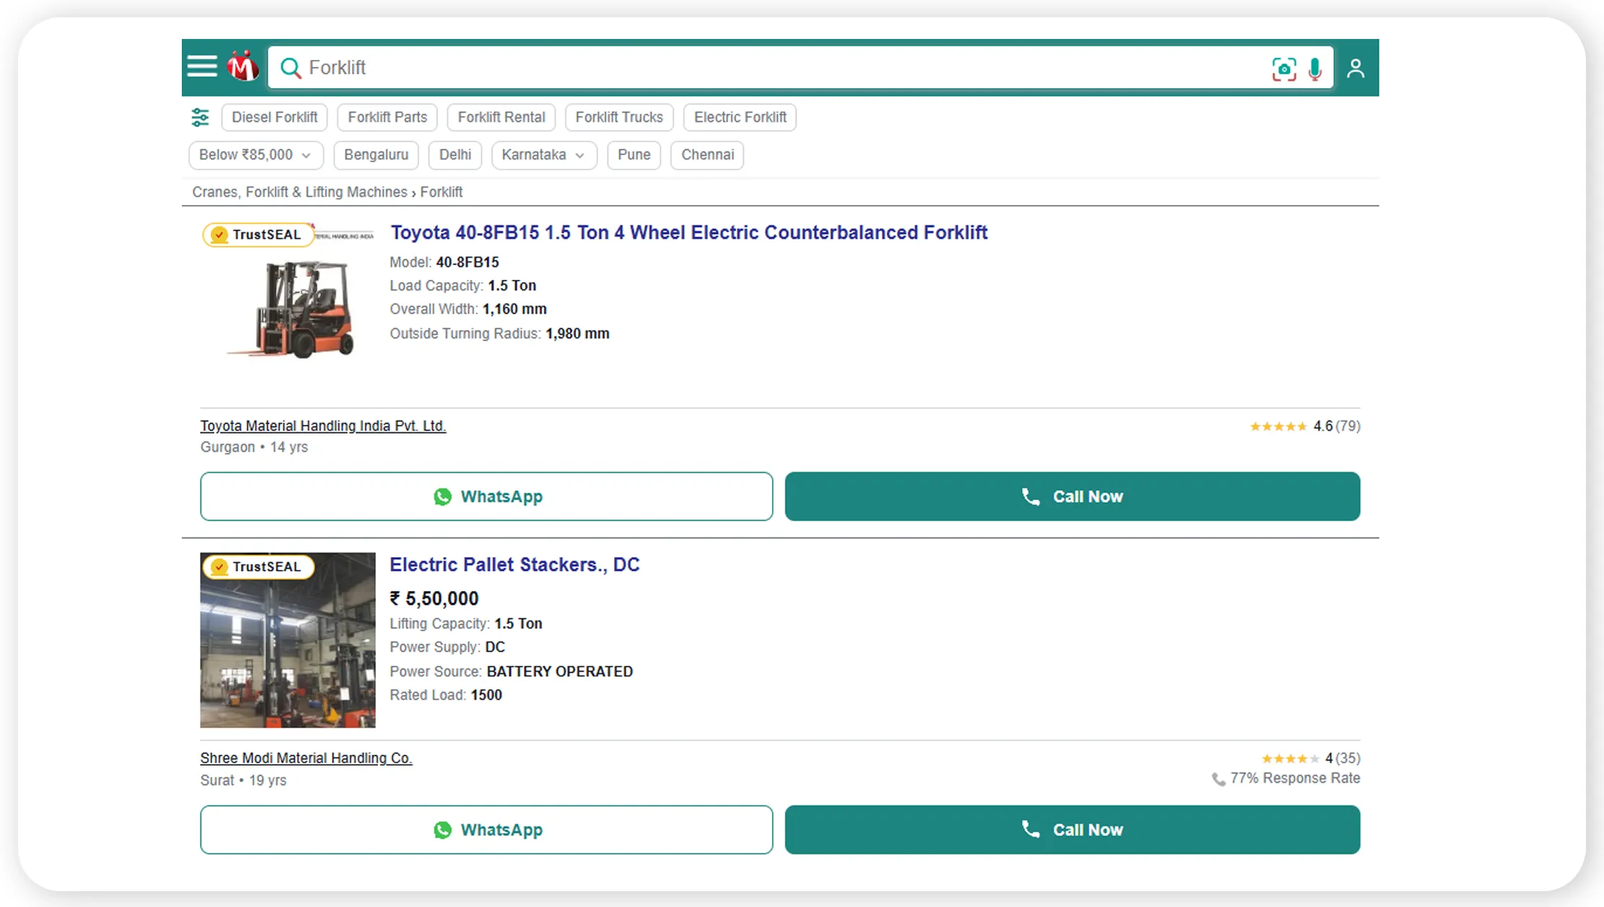Image resolution: width=1604 pixels, height=907 pixels.
Task: Filter by Bengaluru location
Action: pos(376,155)
